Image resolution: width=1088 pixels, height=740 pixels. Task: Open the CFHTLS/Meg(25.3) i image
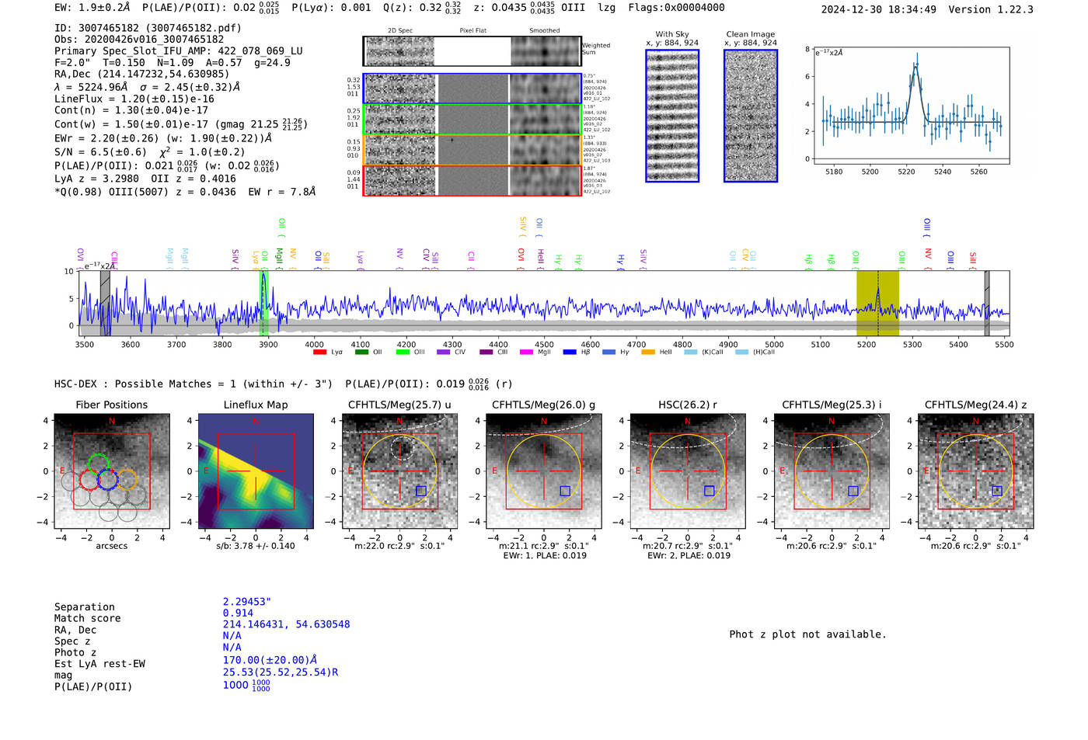click(x=832, y=471)
